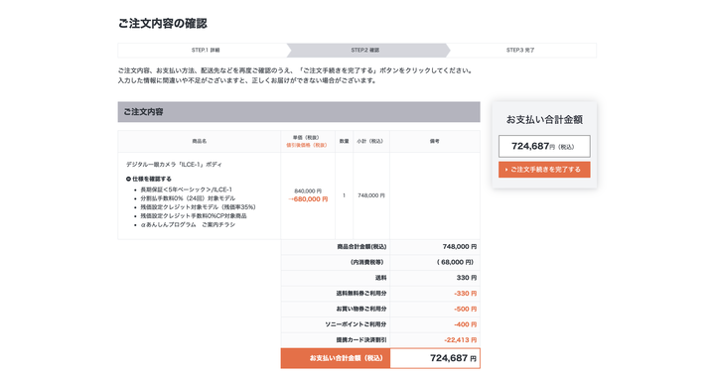Click the 724,687円 total payment box in sidebar
Viewport: 715px width, 379px height.
[x=544, y=146]
